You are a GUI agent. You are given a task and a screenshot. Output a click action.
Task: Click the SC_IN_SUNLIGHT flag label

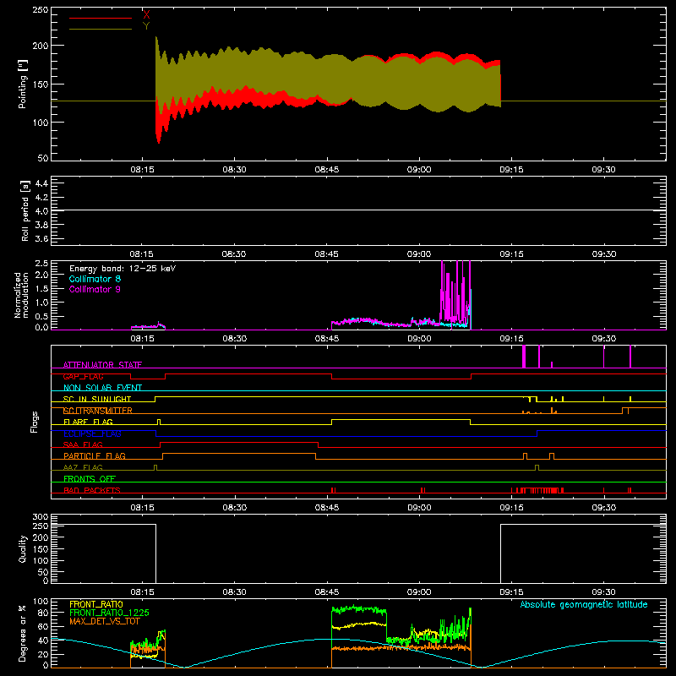97,399
